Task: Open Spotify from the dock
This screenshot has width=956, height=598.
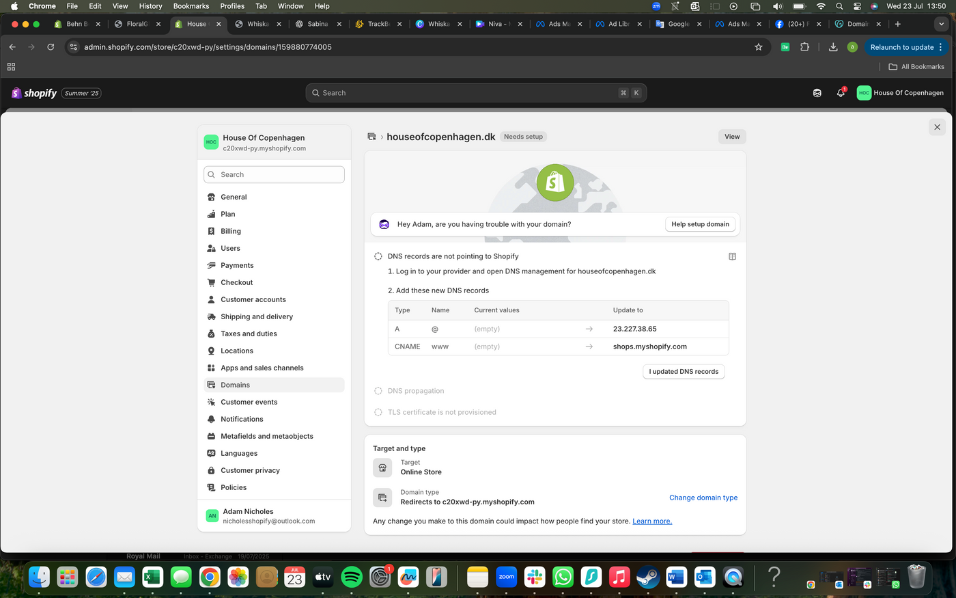Action: click(351, 577)
